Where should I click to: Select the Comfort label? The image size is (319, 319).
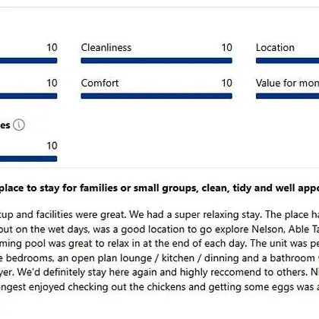tap(99, 83)
